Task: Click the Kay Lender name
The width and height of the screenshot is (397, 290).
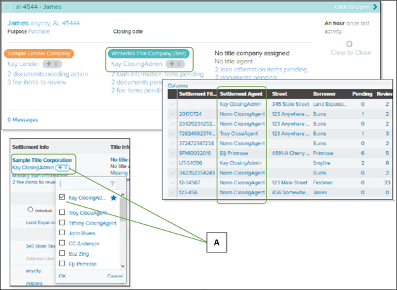Action: [x=24, y=64]
